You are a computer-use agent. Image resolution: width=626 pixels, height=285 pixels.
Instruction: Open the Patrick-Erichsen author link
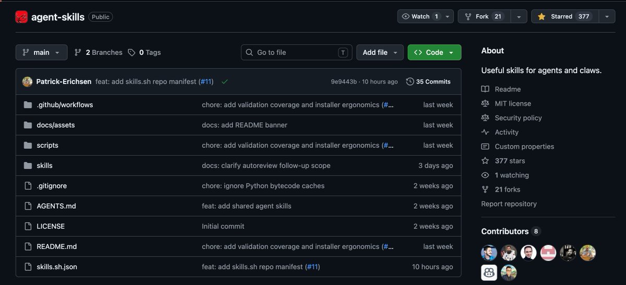[x=64, y=81]
